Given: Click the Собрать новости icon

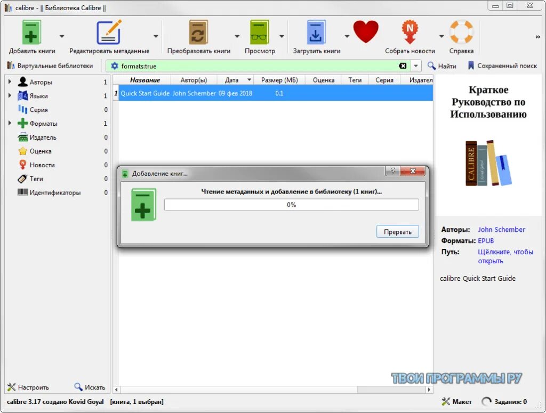Looking at the screenshot, I should coord(410,32).
